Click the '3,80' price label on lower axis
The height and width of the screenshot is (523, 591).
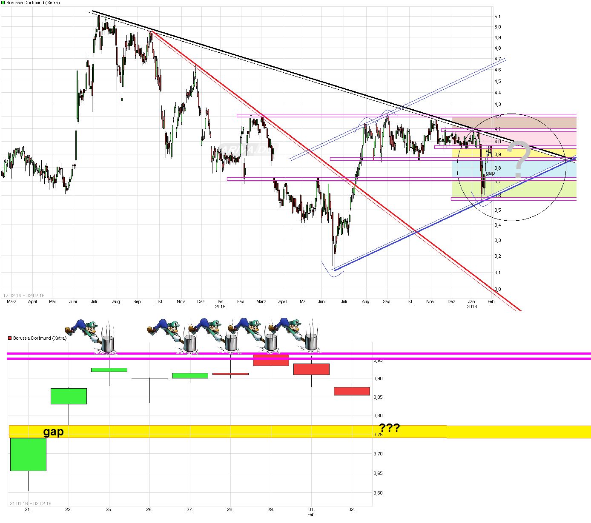click(378, 415)
